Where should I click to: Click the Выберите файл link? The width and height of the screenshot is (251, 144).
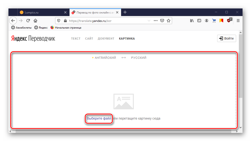tap(99, 118)
